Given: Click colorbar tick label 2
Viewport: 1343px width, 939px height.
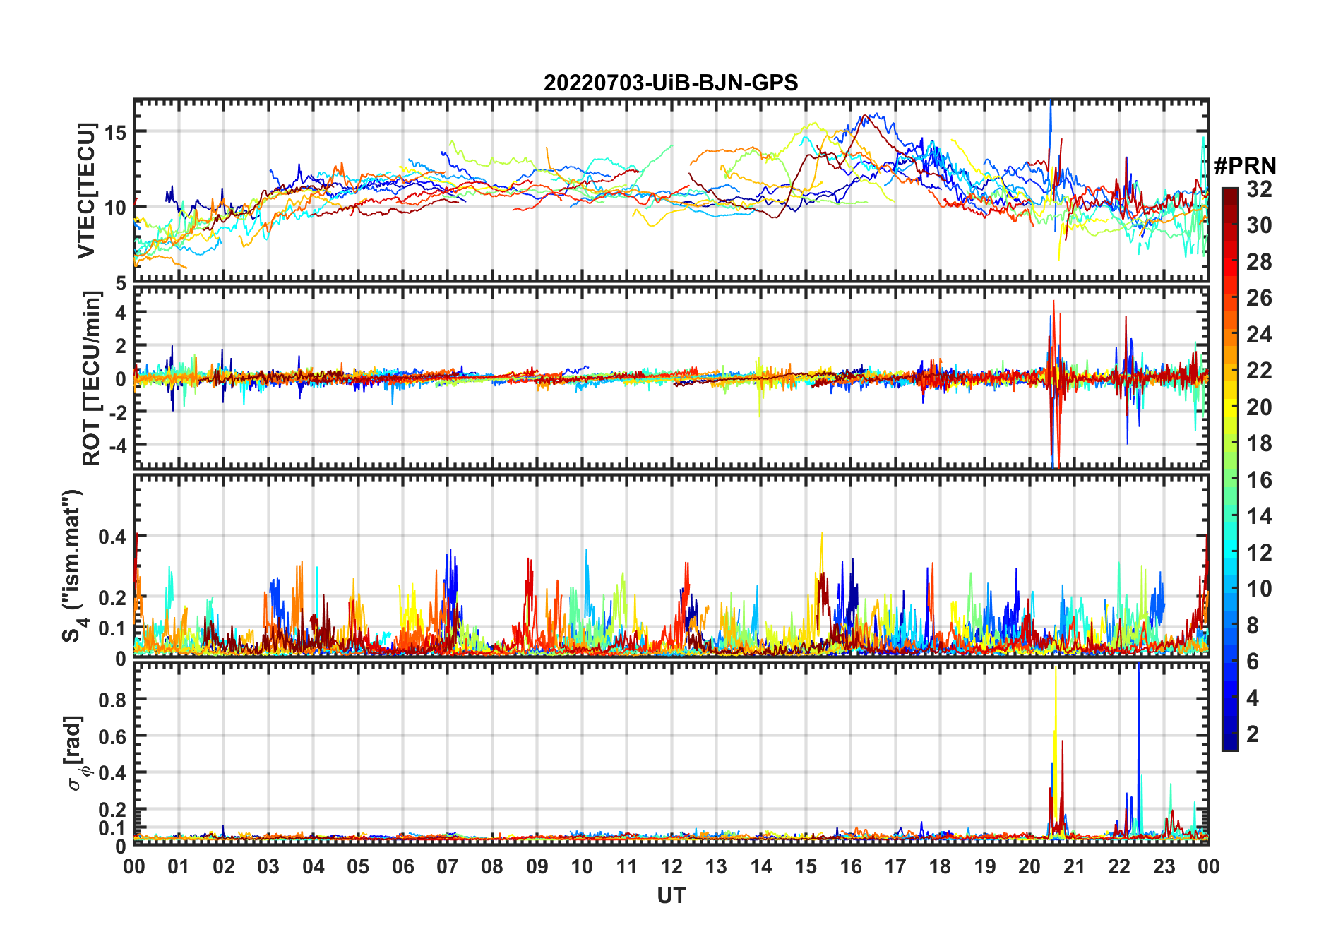Looking at the screenshot, I should (1253, 734).
